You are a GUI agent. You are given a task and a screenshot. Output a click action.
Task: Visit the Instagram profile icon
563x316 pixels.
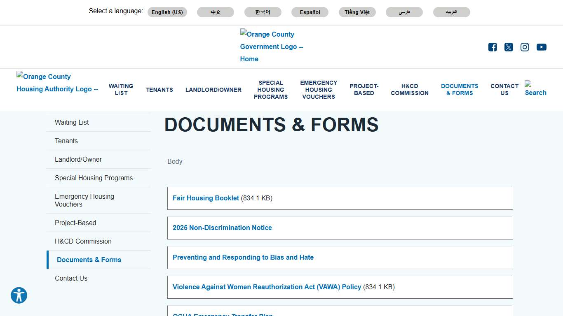coord(524,47)
